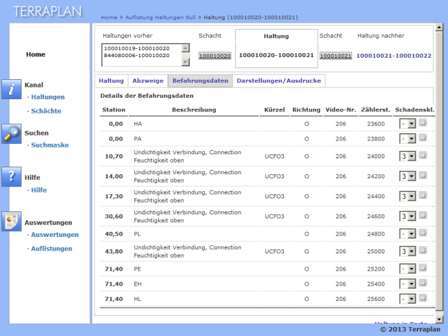Open the Suchmaske link
Viewport: 448px width, 336px height.
click(x=50, y=145)
